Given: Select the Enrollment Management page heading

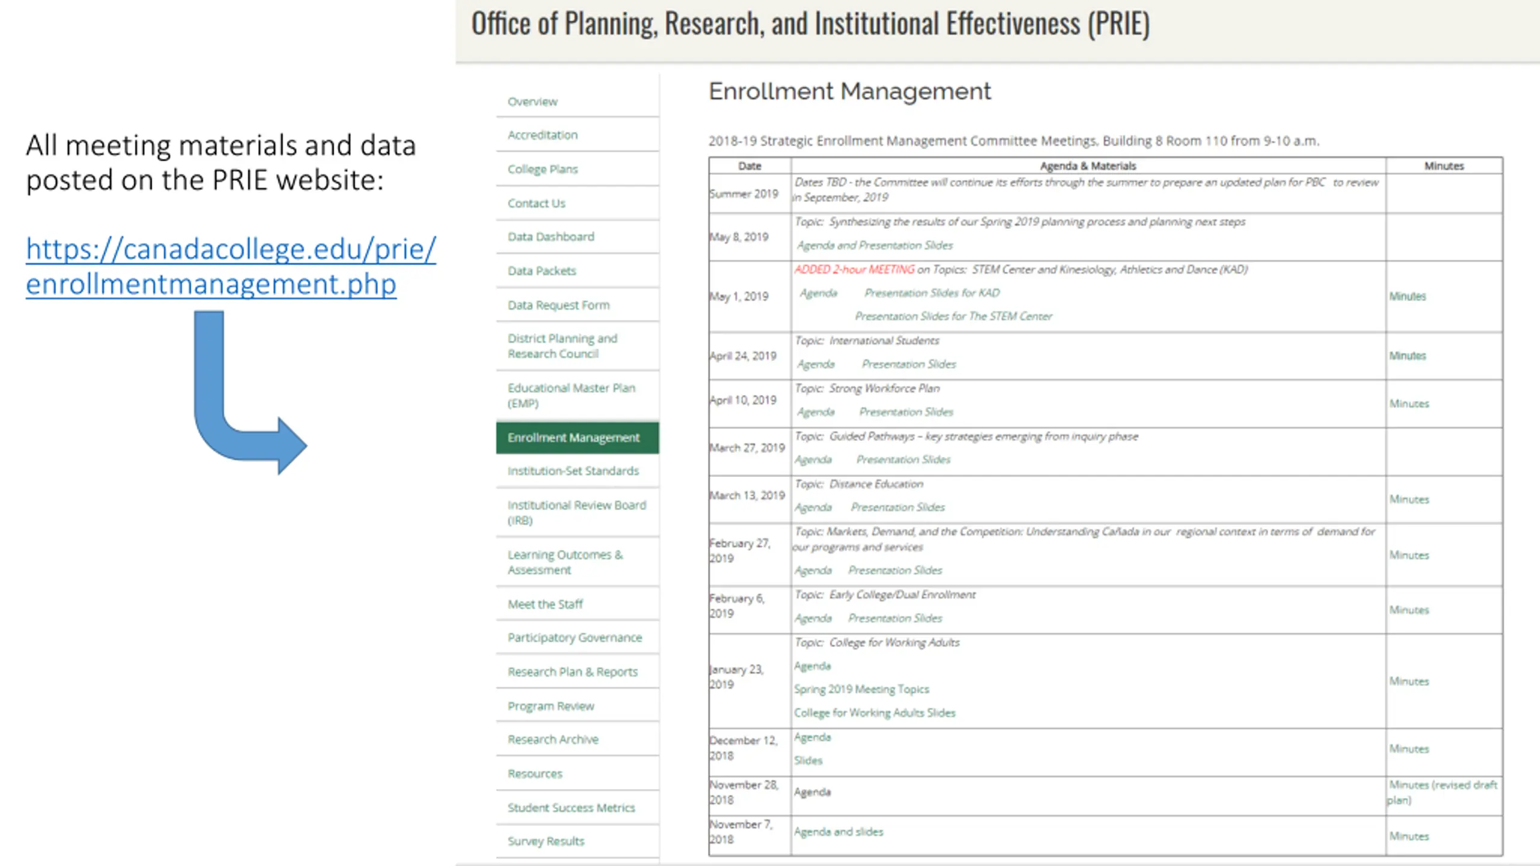Looking at the screenshot, I should click(849, 91).
